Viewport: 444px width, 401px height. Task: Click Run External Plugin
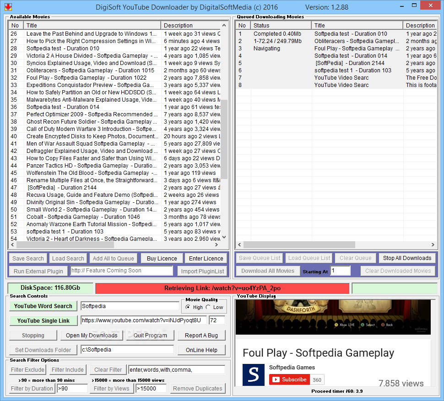point(38,271)
